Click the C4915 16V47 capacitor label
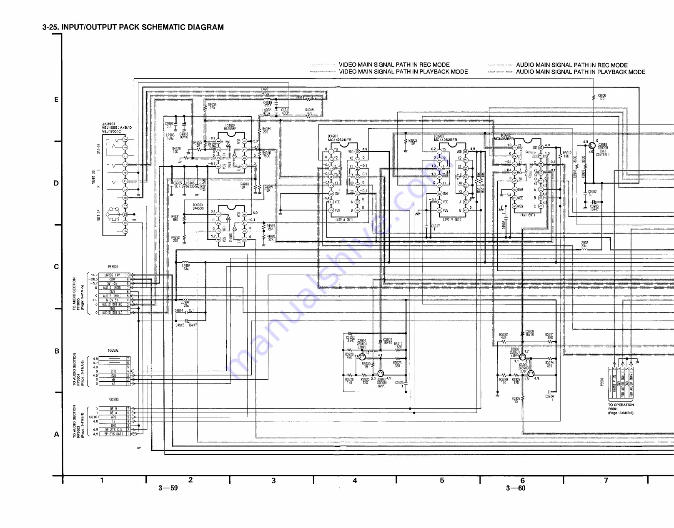This screenshot has height=528, width=674. click(x=186, y=325)
